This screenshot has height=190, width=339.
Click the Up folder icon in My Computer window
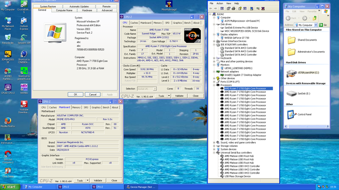coord(315,18)
